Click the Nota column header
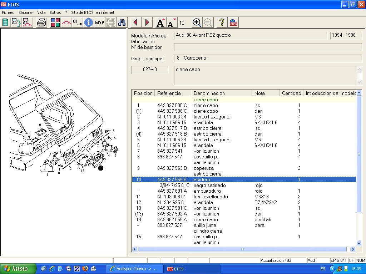The width and height of the screenshot is (366, 274). click(266, 93)
